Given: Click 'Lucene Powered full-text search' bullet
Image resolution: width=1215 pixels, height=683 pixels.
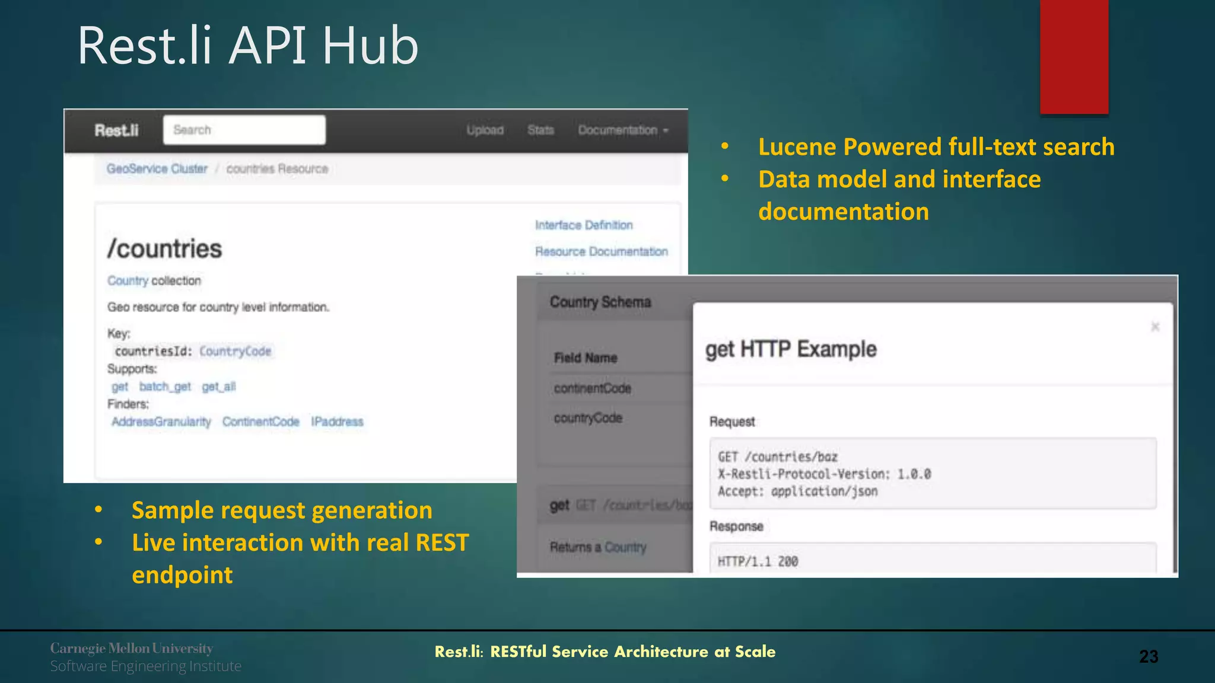Looking at the screenshot, I should (936, 146).
